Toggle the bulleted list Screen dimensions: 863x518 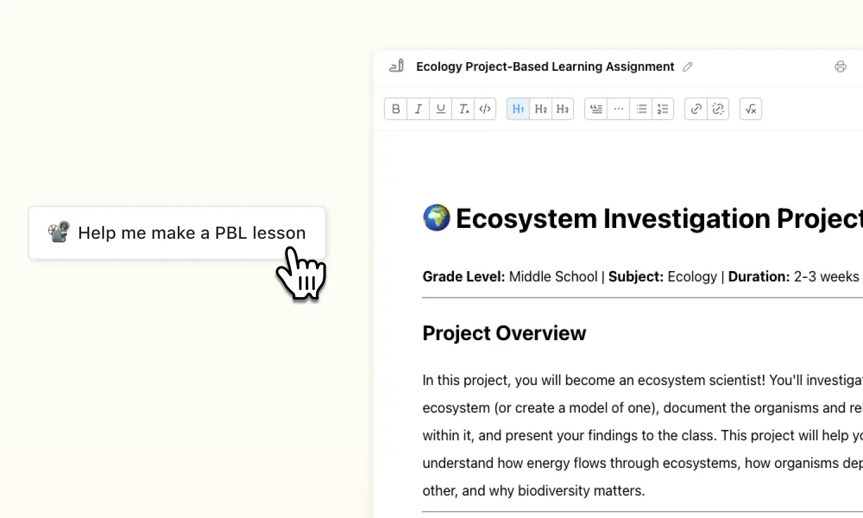click(x=640, y=109)
